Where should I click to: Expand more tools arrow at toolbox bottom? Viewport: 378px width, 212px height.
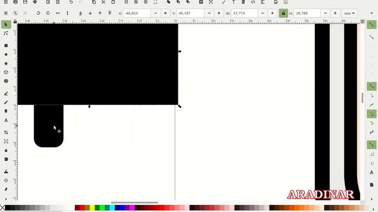[6, 199]
